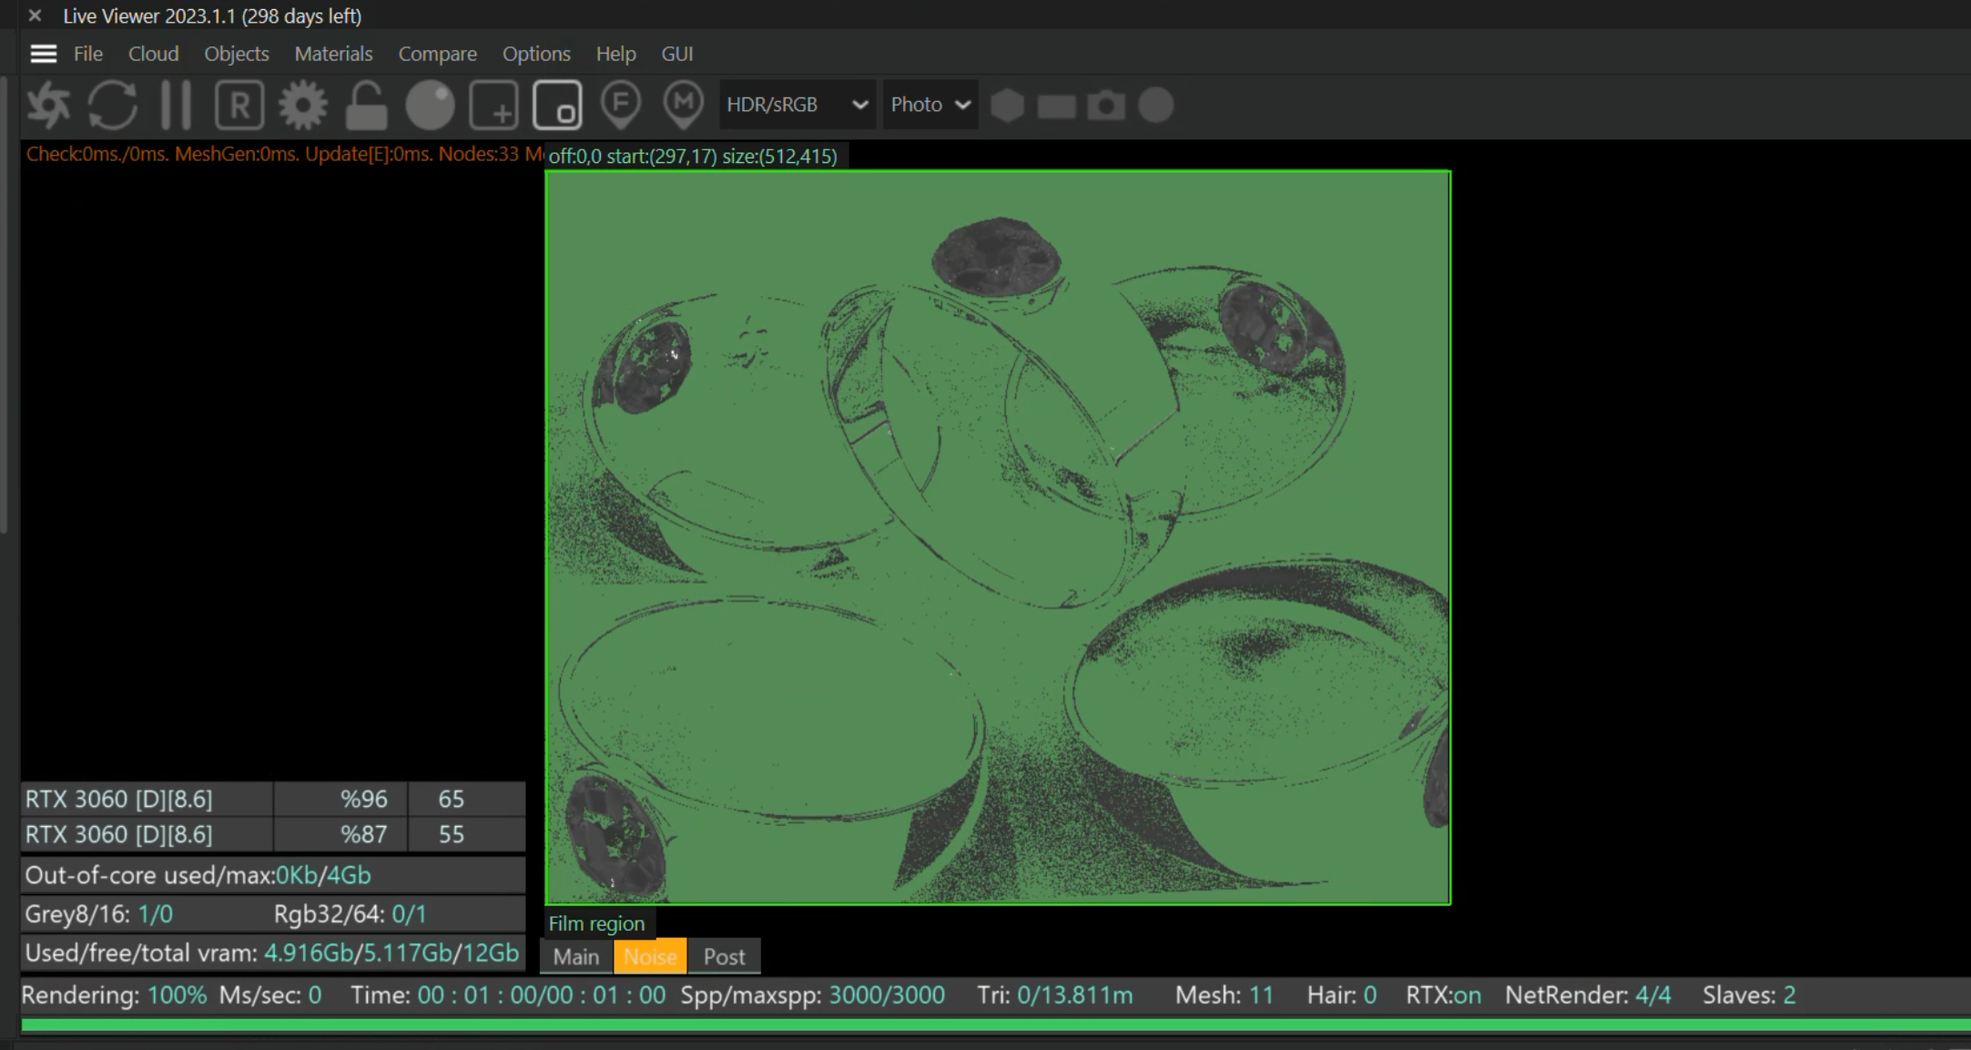Image resolution: width=1971 pixels, height=1050 pixels.
Task: Open the Materials menu
Action: [333, 54]
